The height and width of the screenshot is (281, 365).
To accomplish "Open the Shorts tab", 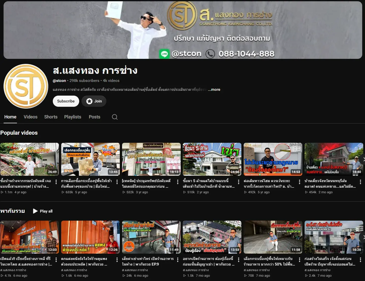I will pos(51,117).
